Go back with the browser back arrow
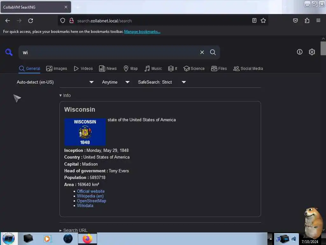Screen dimensions: 326x245 (8, 21)
